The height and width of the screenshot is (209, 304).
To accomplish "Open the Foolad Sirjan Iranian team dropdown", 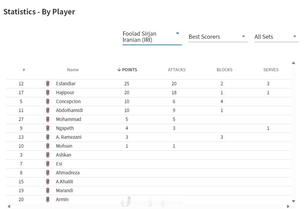I will point(152,37).
